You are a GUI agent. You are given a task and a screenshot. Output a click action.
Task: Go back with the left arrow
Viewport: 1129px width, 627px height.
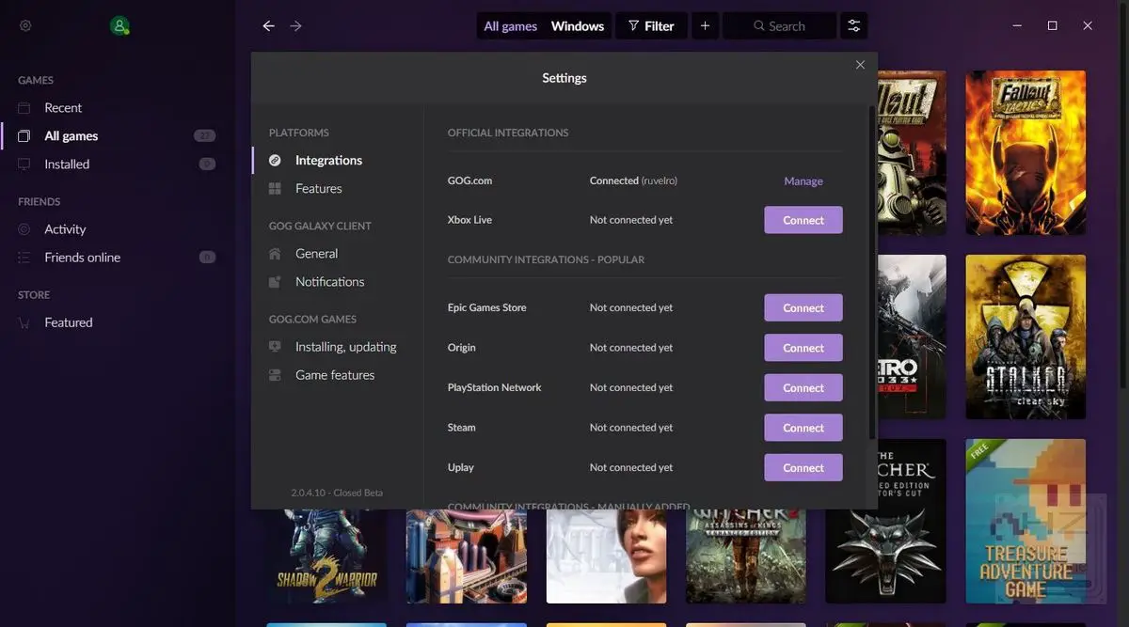[x=268, y=26]
